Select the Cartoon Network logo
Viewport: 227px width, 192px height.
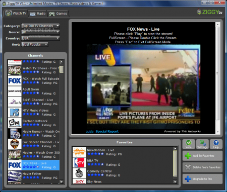point(15,123)
